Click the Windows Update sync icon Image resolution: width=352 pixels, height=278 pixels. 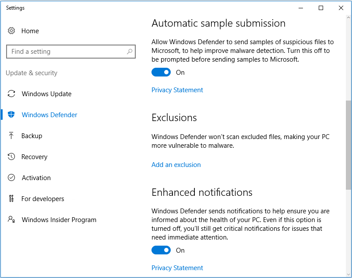coord(11,94)
